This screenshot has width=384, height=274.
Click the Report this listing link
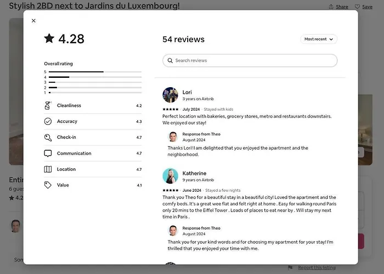coord(317,267)
